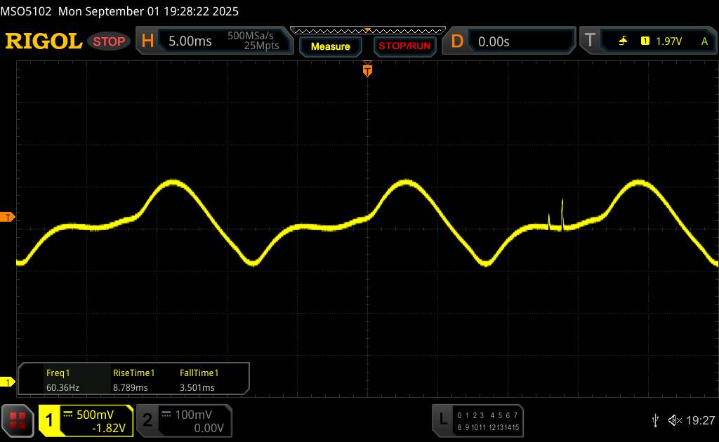Open the 0.00s horizontal delay setting
Screen dimensions: 719x442
coord(494,41)
